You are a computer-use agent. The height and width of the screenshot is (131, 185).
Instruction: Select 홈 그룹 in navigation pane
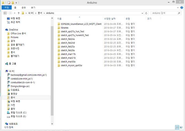click(x=12, y=63)
